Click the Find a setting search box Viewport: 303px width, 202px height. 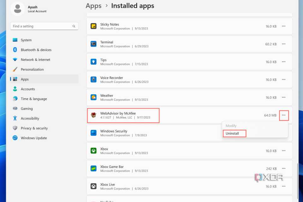44,26
